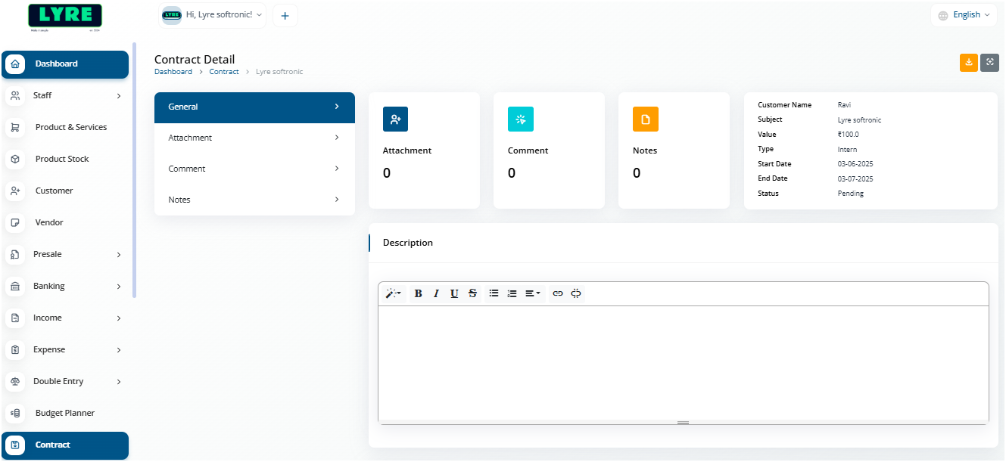Click inside the Description text area
1006x462 pixels.
pyautogui.click(x=683, y=361)
